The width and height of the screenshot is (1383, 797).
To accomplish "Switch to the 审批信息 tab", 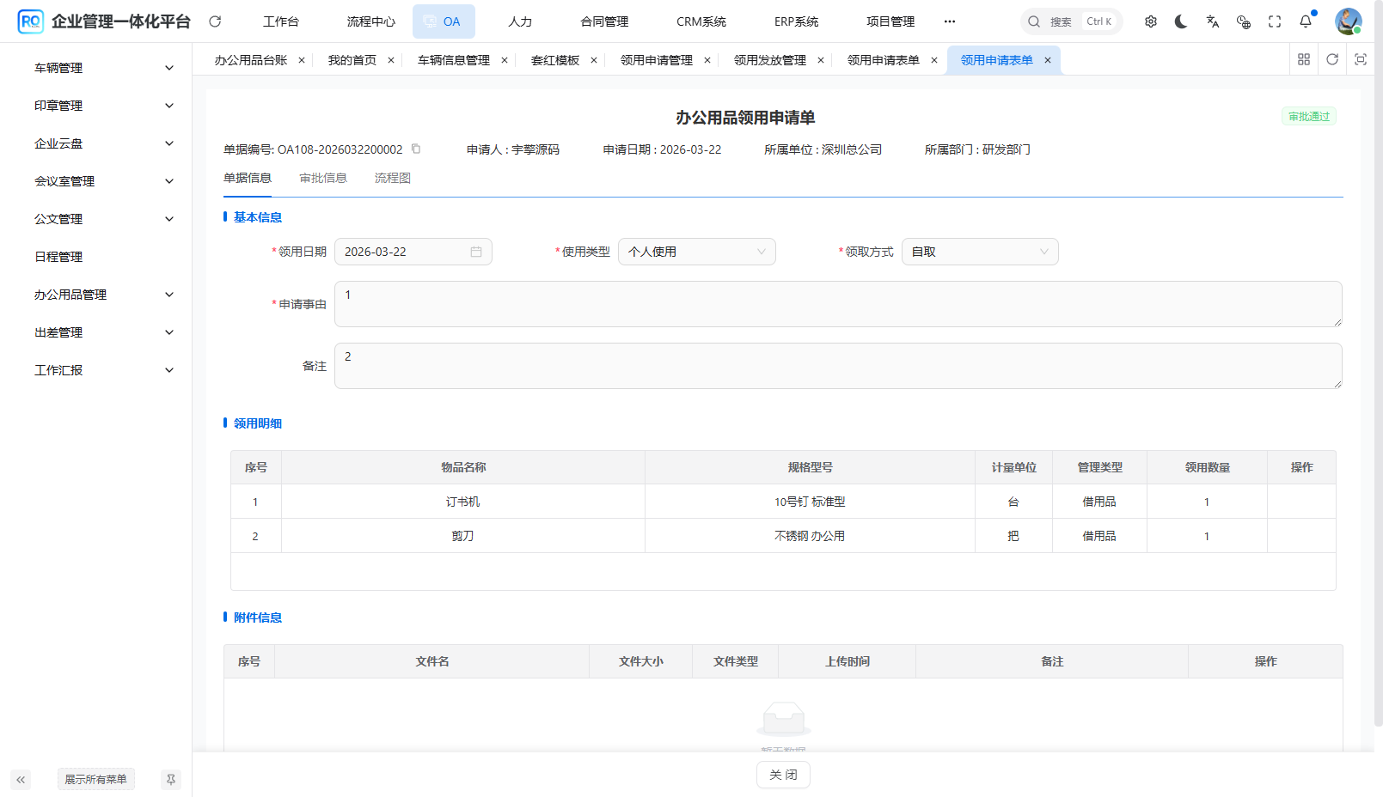I will click(x=323, y=178).
